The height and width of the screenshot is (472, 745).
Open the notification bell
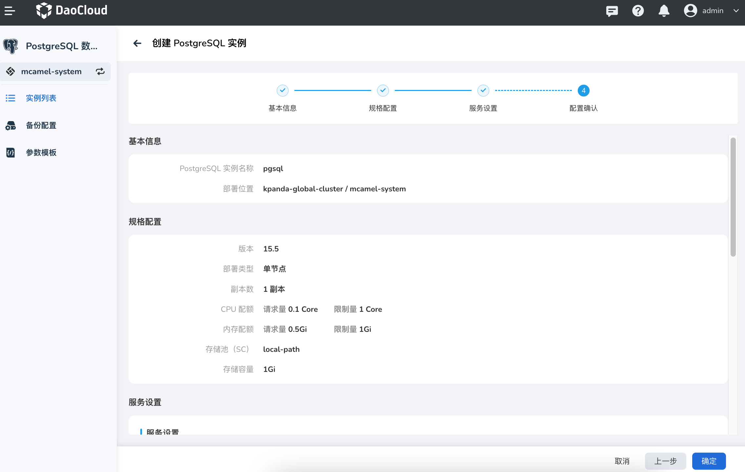[x=664, y=11]
